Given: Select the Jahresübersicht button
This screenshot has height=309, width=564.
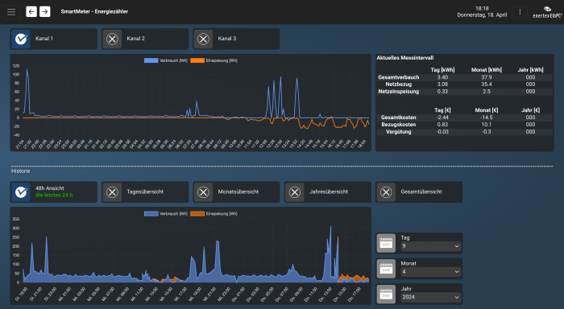Looking at the screenshot, I should pyautogui.click(x=328, y=192).
